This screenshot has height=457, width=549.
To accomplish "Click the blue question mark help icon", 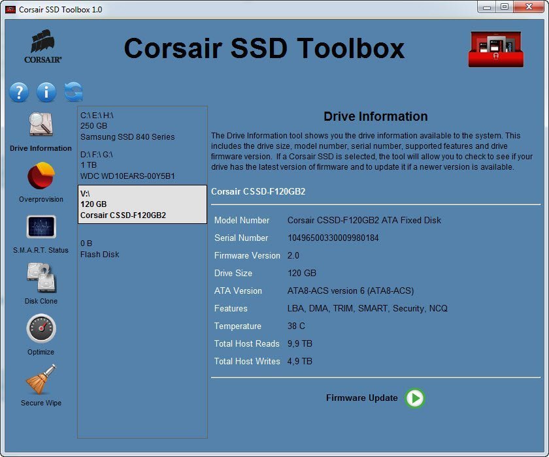I will pos(19,92).
